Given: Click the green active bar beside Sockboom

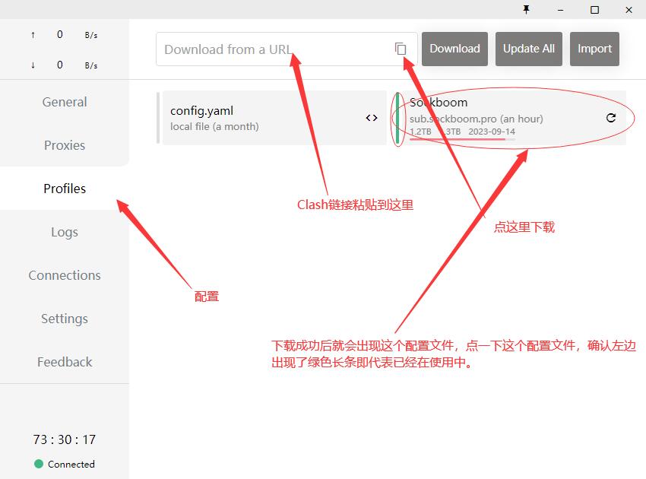Looking at the screenshot, I should [x=397, y=118].
